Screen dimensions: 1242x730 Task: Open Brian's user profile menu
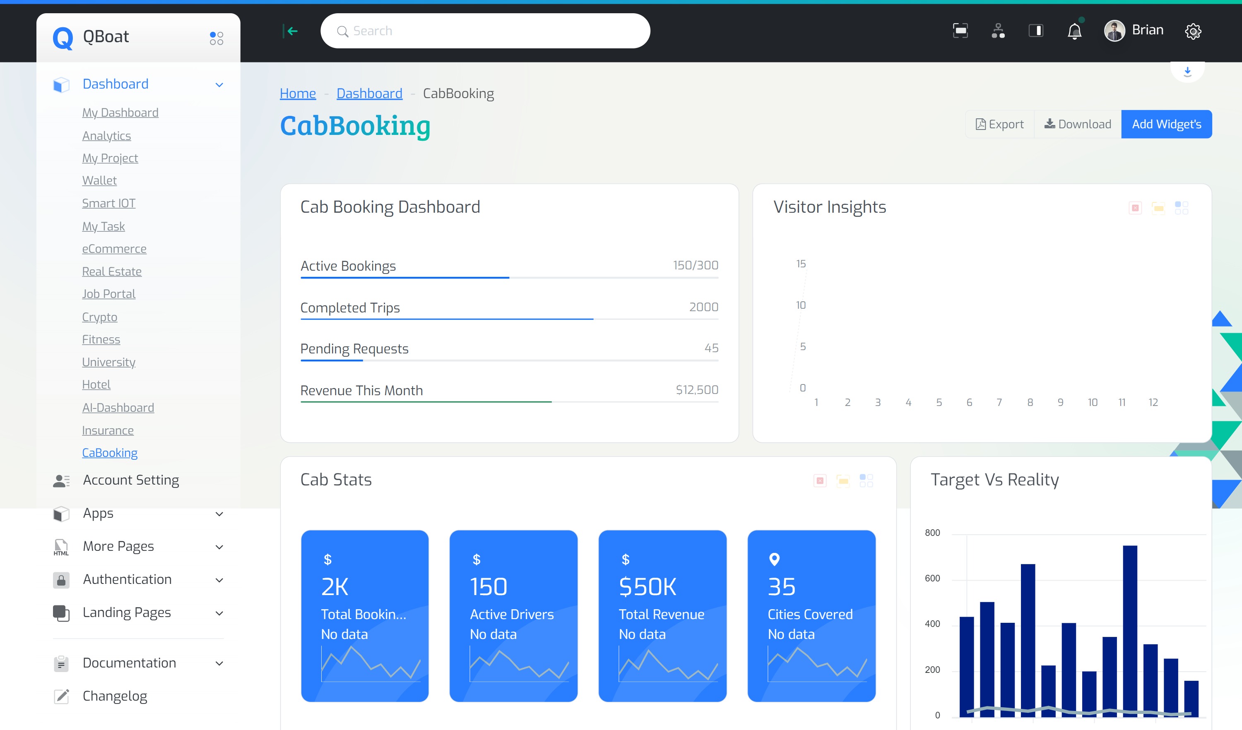pyautogui.click(x=1134, y=31)
